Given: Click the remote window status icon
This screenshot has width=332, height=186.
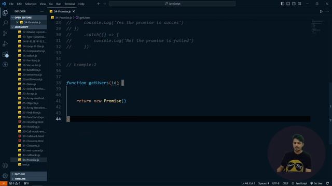Looking at the screenshot, I should tap(4, 183).
